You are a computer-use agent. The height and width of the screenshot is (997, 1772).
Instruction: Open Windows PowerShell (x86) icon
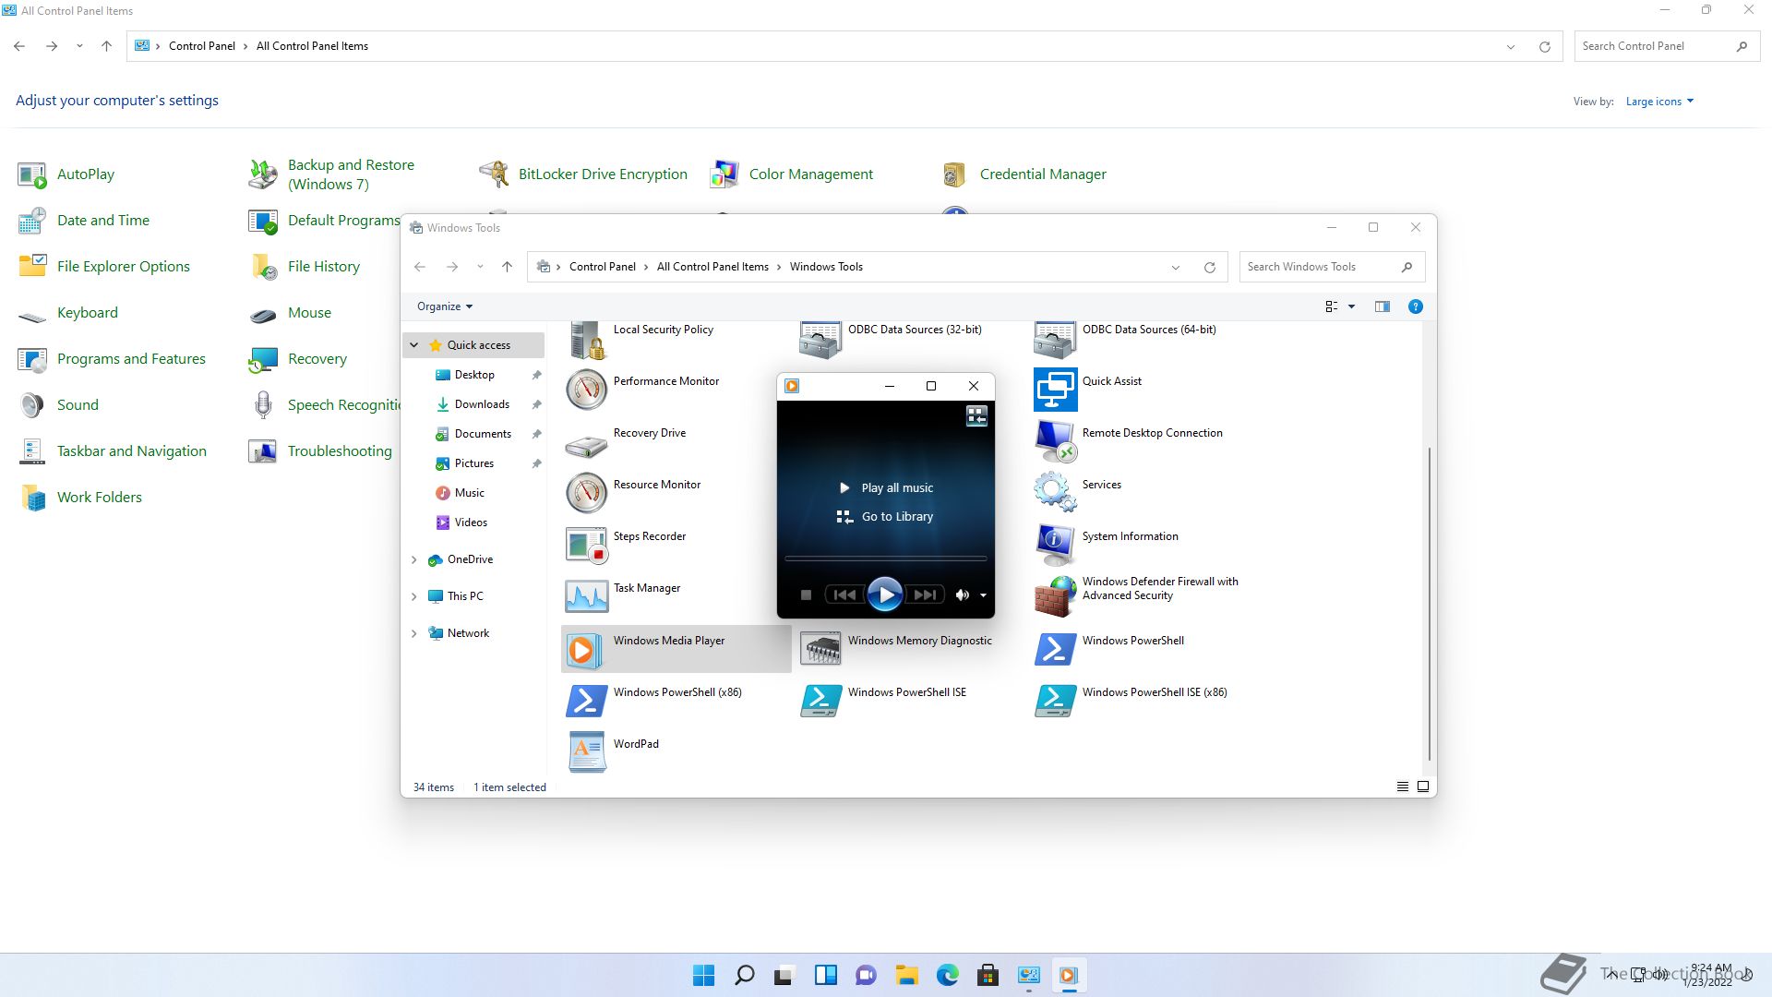pos(587,701)
